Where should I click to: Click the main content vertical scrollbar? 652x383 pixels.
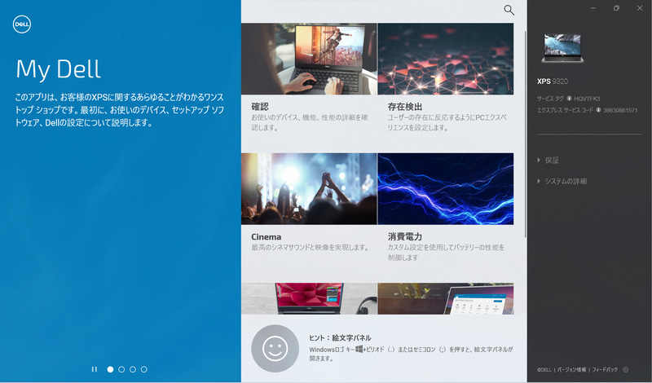point(525,133)
